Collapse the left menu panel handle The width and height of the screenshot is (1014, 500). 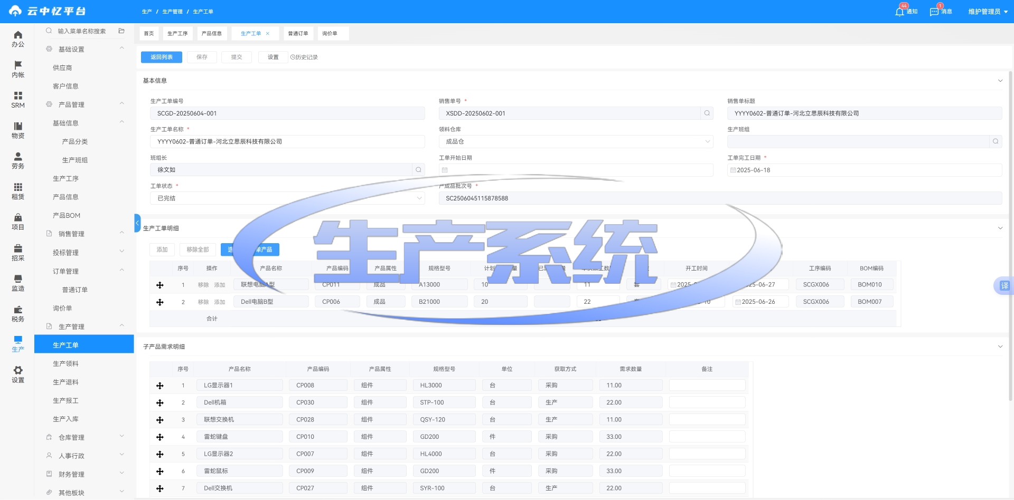pos(137,223)
